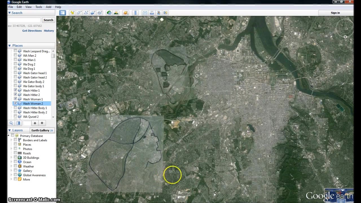Open the View menu
The image size is (361, 203).
click(x=28, y=7)
